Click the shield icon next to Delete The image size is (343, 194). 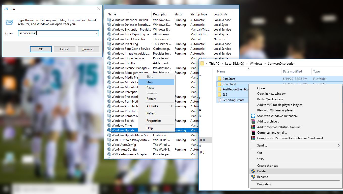tap(253, 171)
